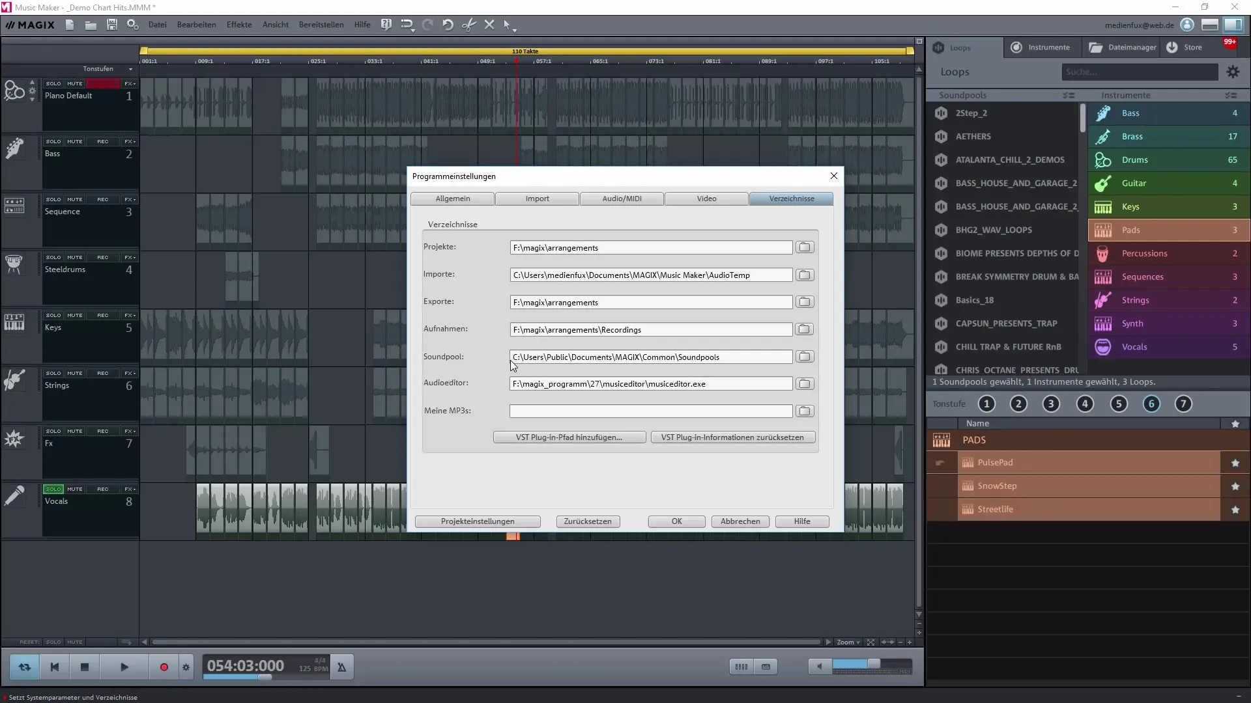The image size is (1251, 703).
Task: Favorite the PulsePad loop star
Action: pyautogui.click(x=1235, y=463)
